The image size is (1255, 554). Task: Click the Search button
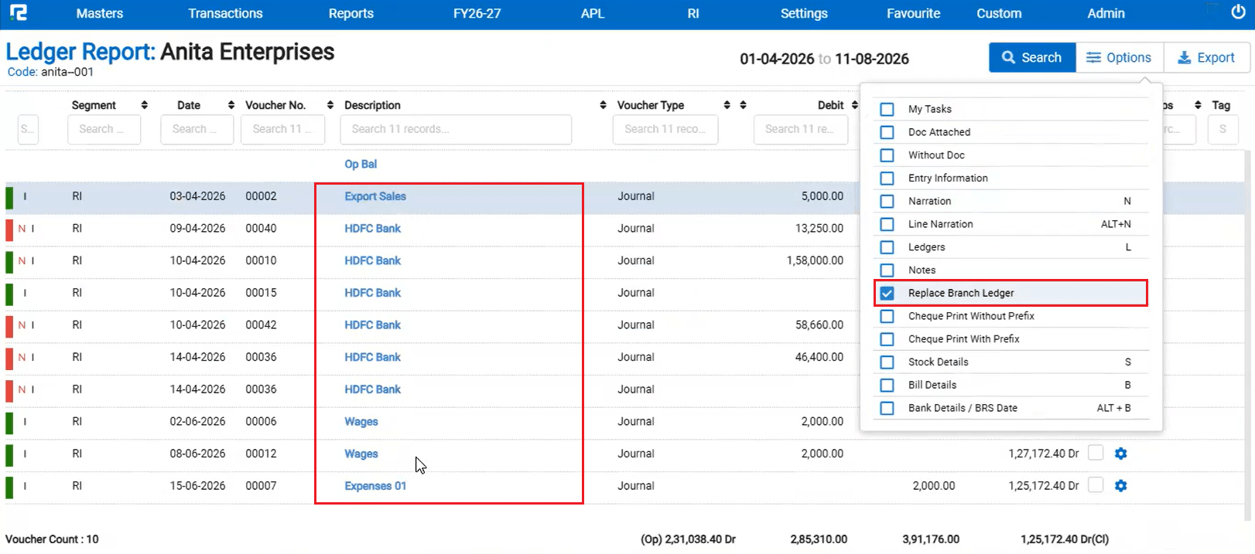point(1032,57)
